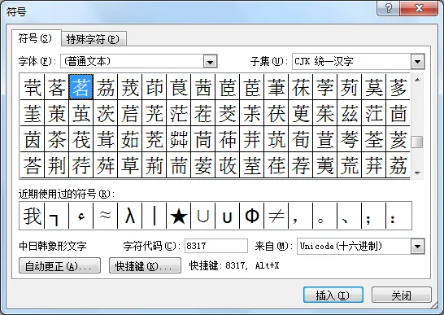Click the 荐 character cell
Viewport: 444px width, 315px height.
pyautogui.click(x=300, y=165)
